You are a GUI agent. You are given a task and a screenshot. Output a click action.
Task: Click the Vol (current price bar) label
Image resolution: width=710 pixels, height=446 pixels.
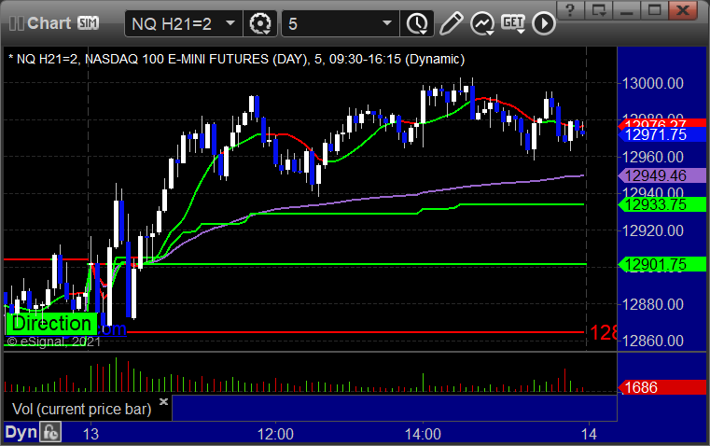[x=81, y=409]
